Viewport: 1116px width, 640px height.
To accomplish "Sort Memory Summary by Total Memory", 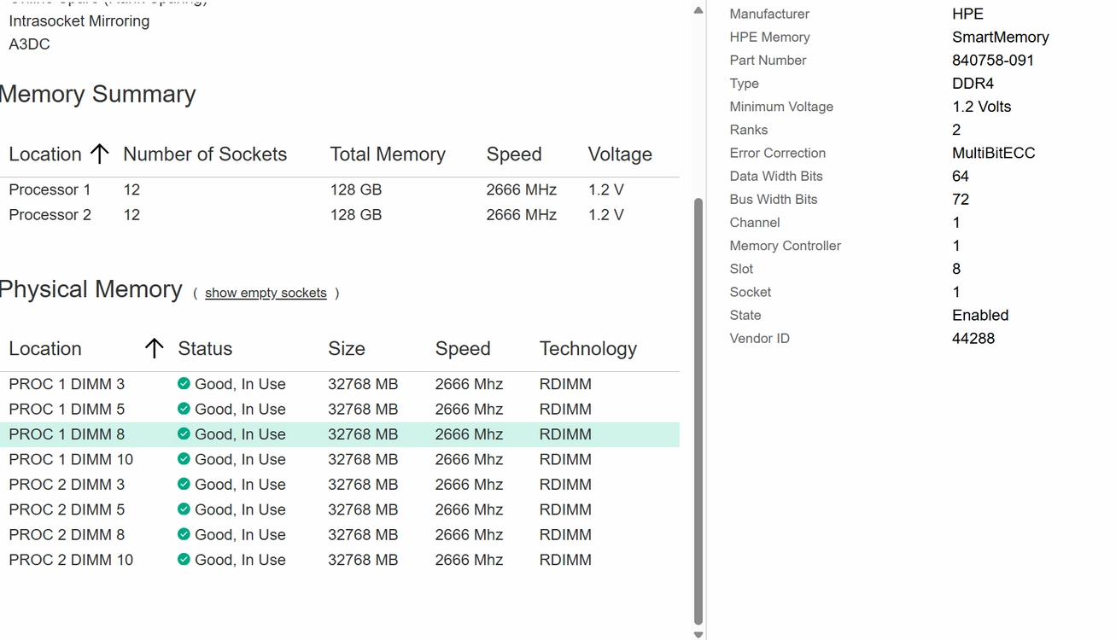I will pos(388,154).
